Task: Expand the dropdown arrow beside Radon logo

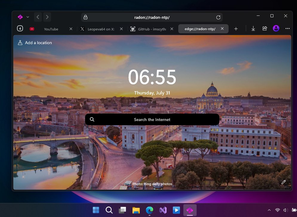Action: point(28,17)
